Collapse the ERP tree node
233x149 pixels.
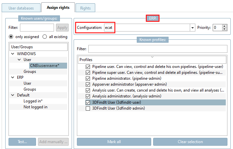tap(12, 77)
